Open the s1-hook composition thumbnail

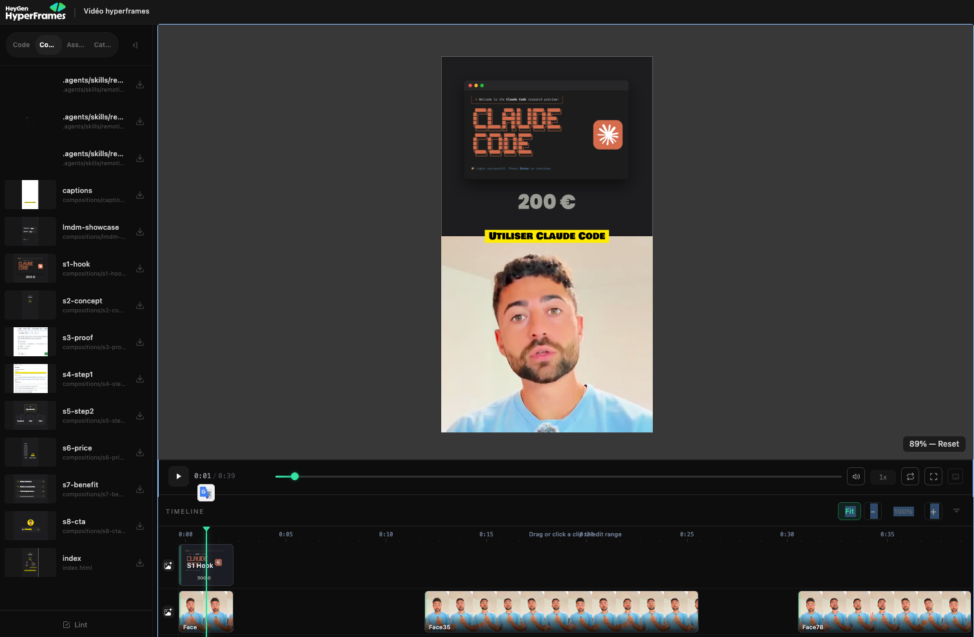(30, 268)
